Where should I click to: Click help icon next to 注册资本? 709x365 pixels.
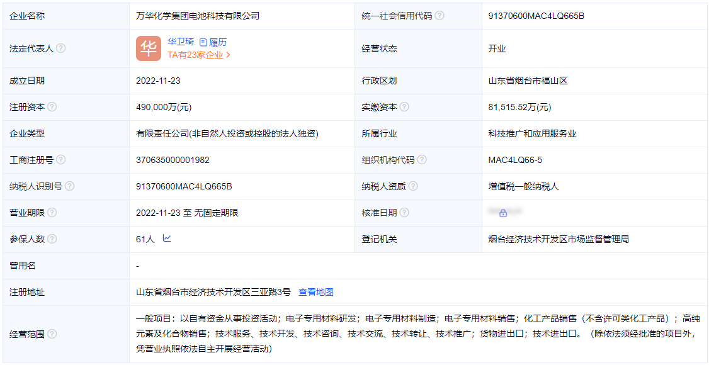coord(52,107)
